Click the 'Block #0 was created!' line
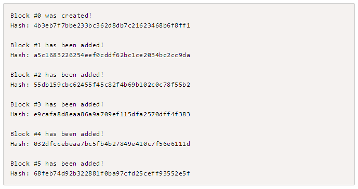The height and width of the screenshot is (189, 358). click(51, 16)
